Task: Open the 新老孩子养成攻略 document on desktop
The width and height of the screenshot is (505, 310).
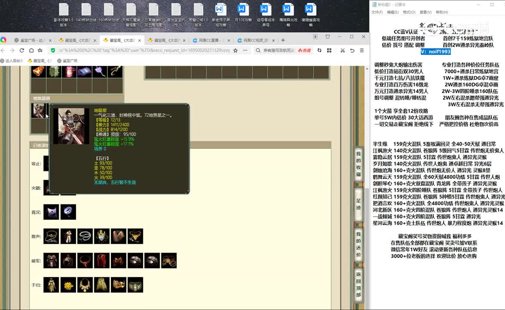Action: click(x=221, y=15)
